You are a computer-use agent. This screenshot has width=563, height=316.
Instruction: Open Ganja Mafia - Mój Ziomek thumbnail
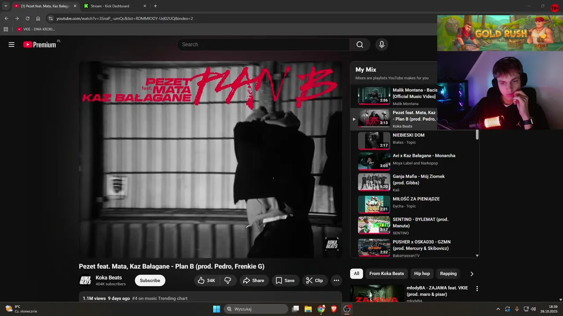(374, 182)
